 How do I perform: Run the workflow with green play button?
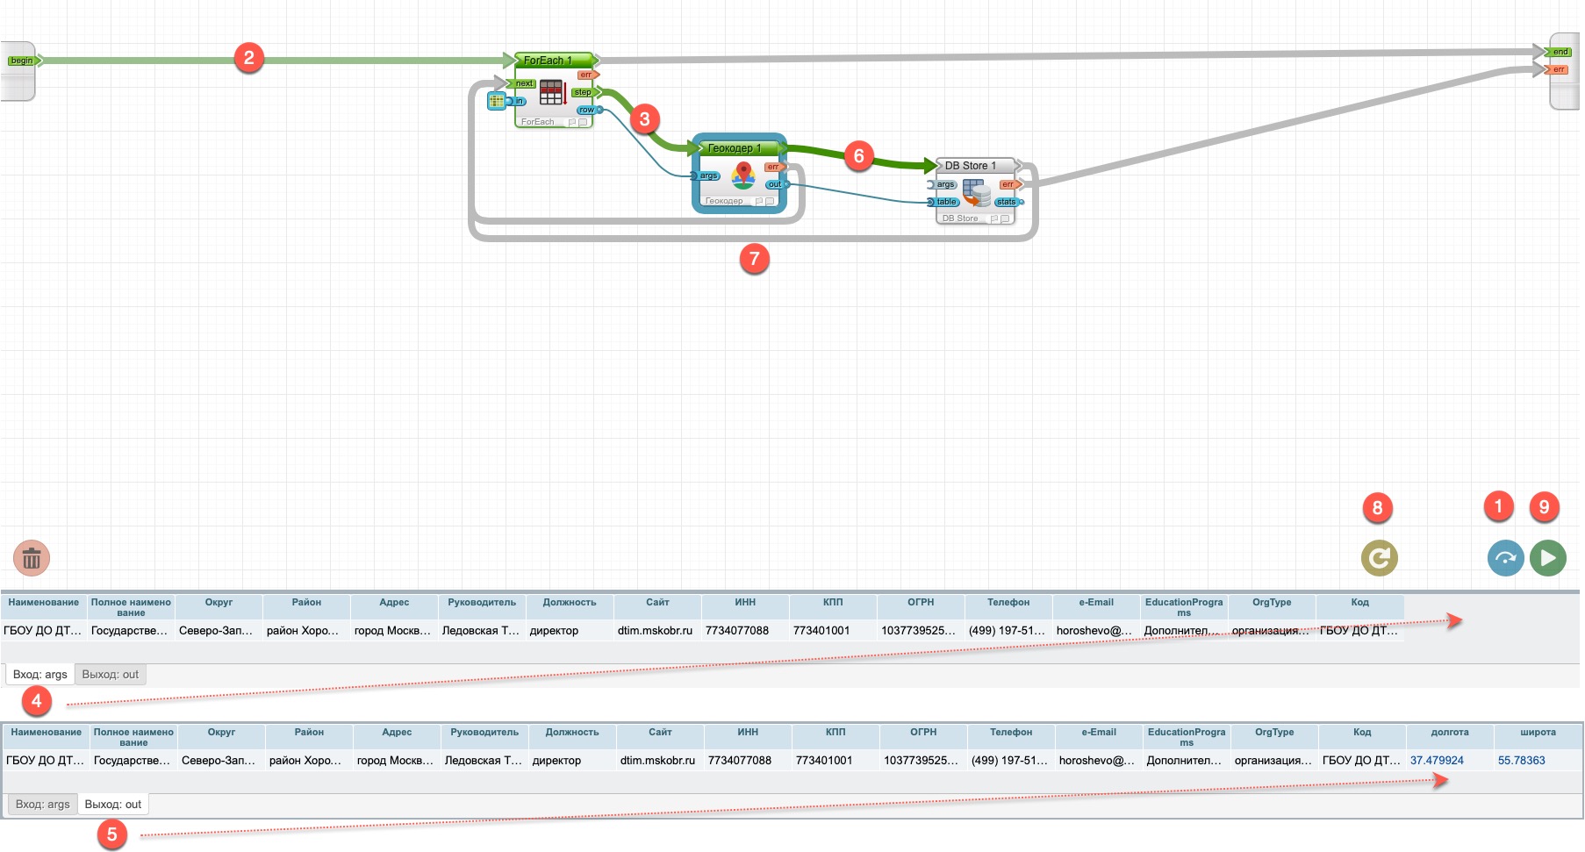(1547, 558)
